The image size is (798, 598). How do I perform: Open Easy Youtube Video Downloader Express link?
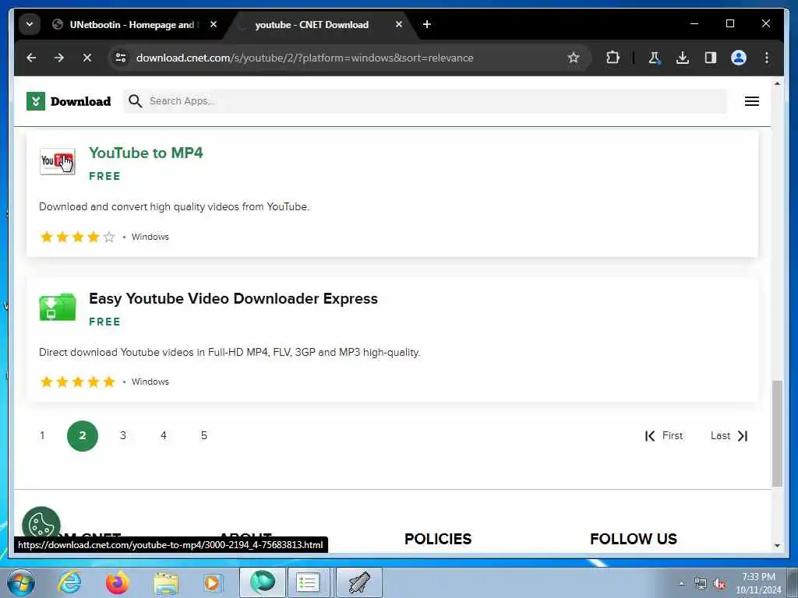[x=233, y=298]
